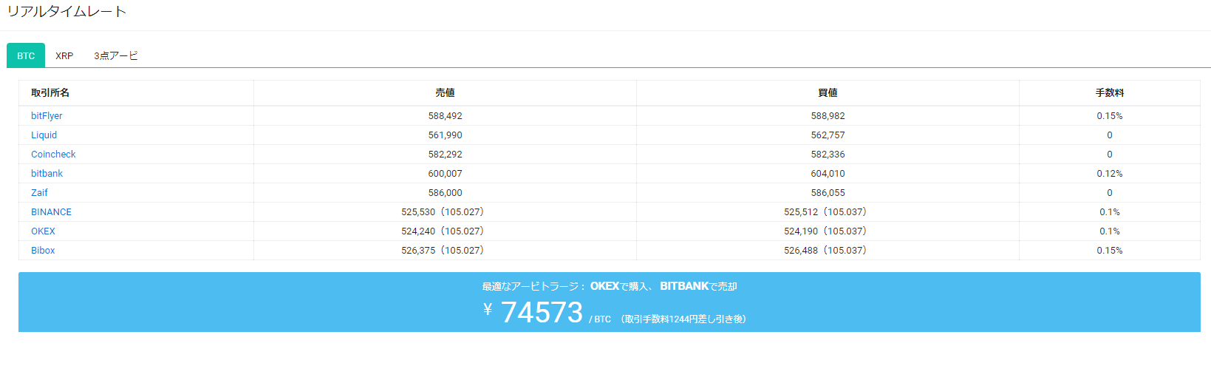Click the 手数料 column header
Screen dimensions: 1211x366
coord(1109,92)
